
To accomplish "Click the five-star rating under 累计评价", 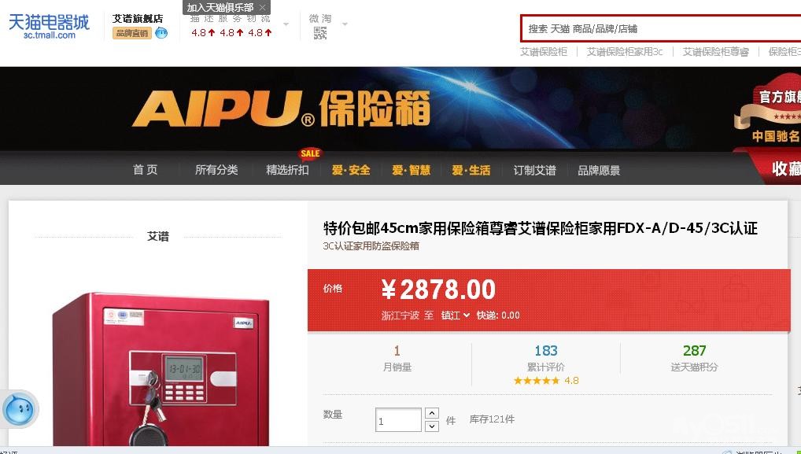I will (537, 381).
